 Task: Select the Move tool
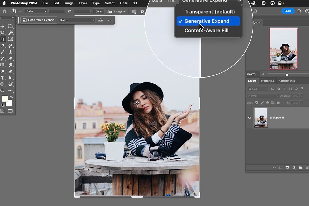tap(3, 26)
